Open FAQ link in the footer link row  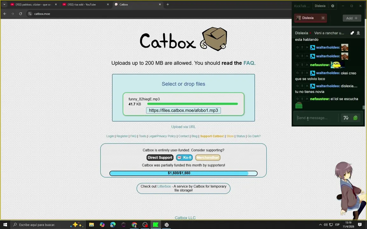pos(133,136)
